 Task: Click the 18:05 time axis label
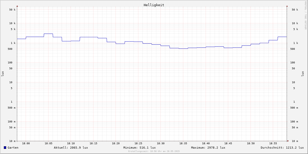click(49, 143)
